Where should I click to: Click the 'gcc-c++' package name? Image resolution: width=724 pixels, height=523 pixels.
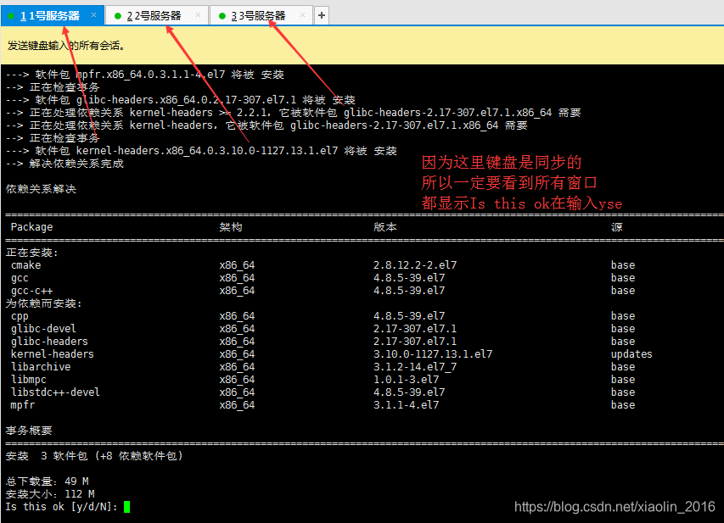click(32, 291)
